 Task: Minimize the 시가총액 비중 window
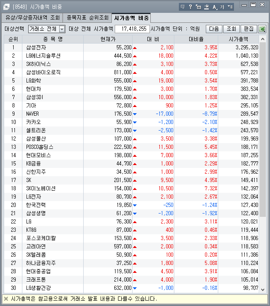pyautogui.click(x=244, y=5)
